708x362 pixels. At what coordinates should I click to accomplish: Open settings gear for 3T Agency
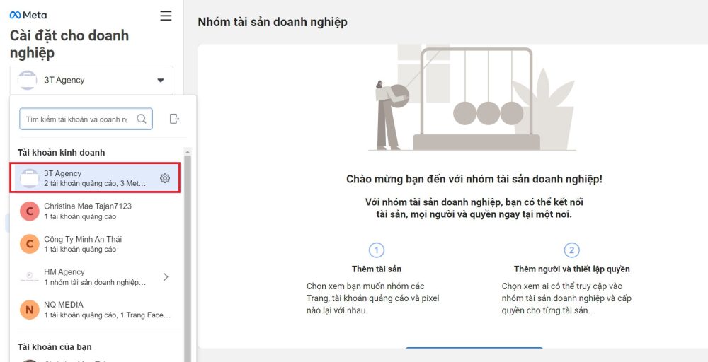(x=165, y=178)
